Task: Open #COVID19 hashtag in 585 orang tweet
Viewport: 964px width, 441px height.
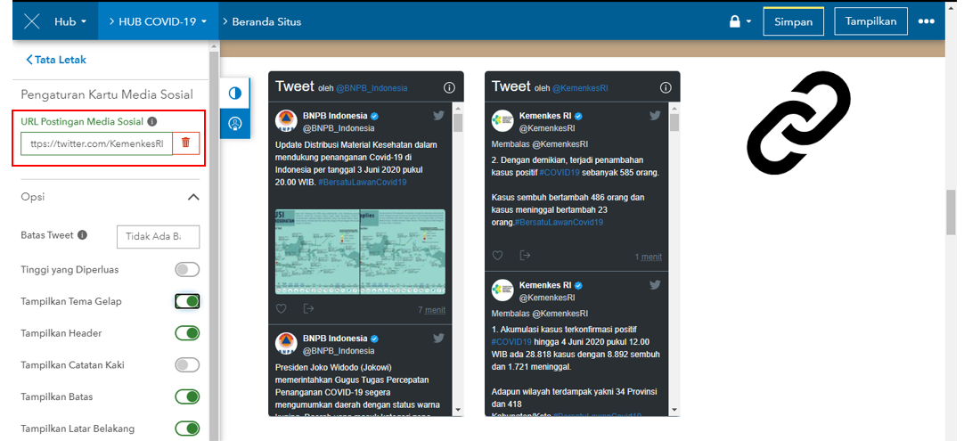Action: click(559, 173)
